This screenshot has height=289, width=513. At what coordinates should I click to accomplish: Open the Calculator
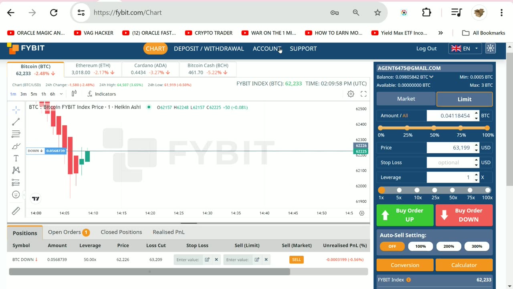[464, 265]
